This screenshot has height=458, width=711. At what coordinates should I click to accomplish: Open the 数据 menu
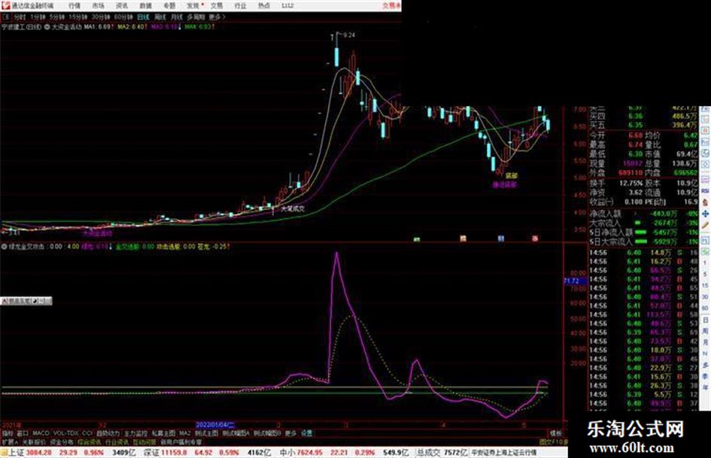click(145, 6)
